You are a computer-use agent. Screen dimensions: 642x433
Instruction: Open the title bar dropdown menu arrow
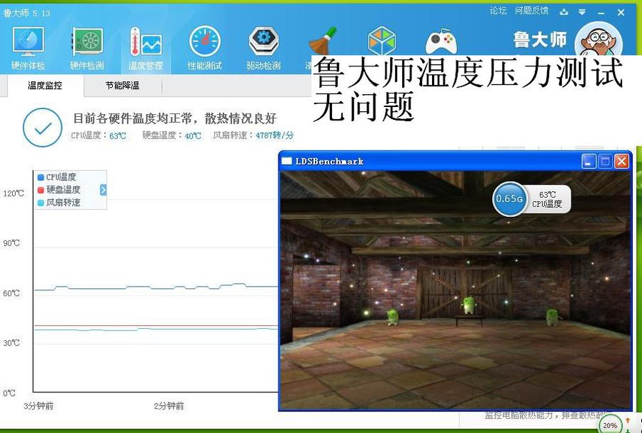pyautogui.click(x=583, y=11)
